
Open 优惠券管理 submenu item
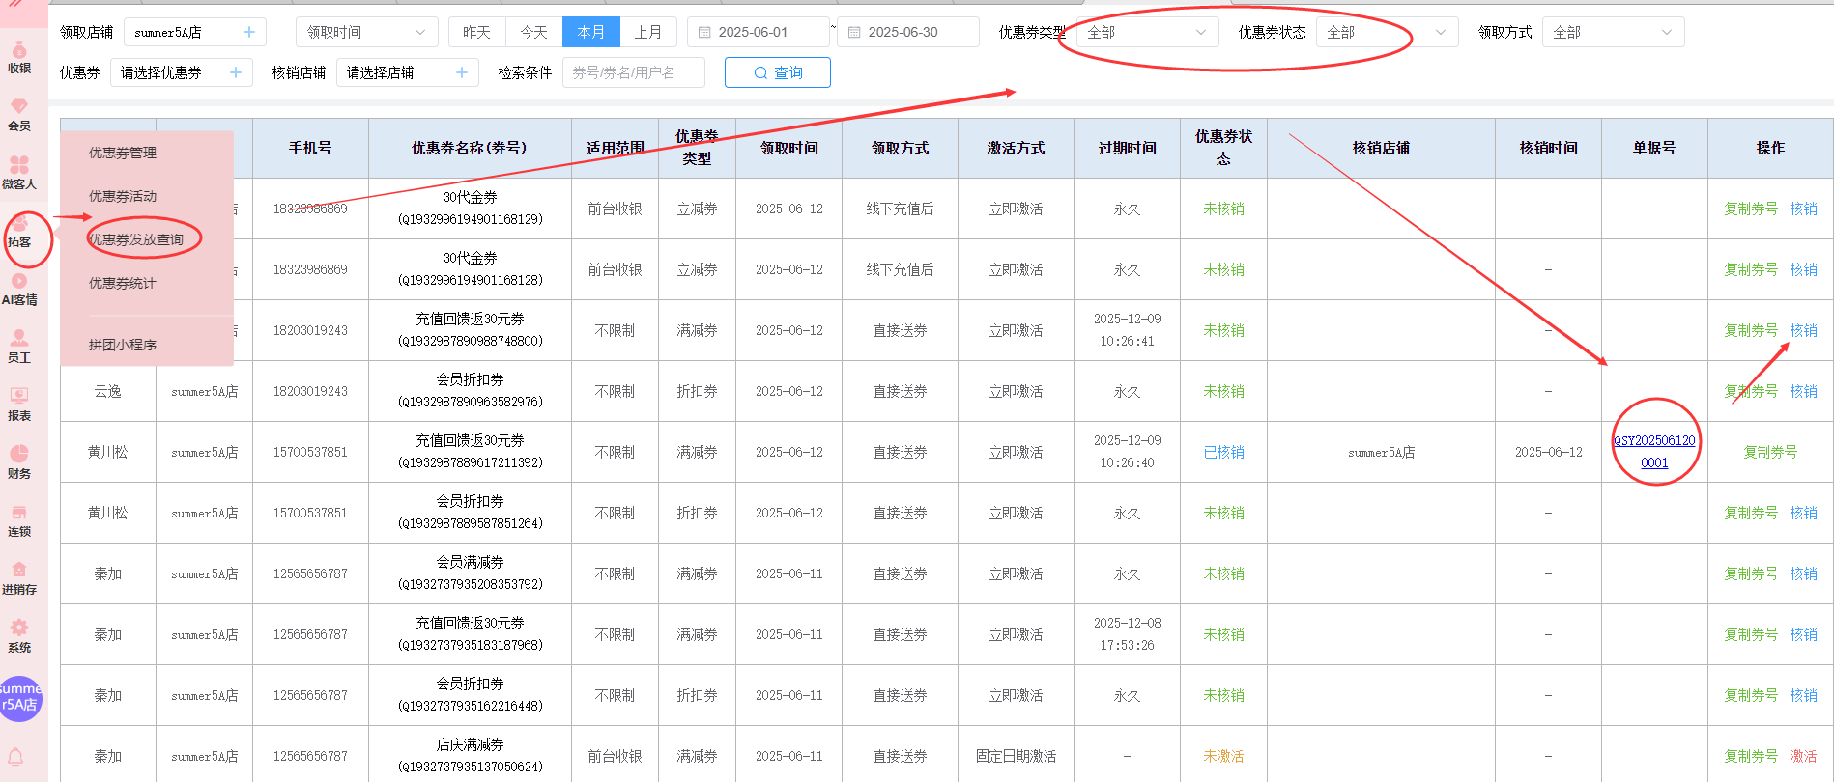123,153
